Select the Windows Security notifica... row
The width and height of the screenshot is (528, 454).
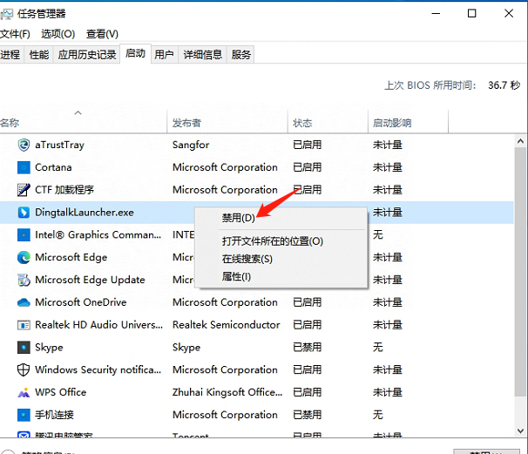(x=98, y=370)
